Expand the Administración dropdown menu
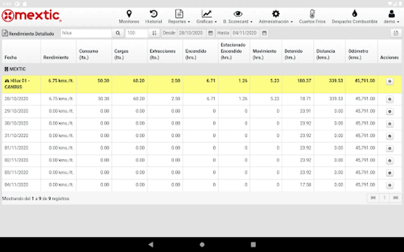Screen dimensions: 404x252 pos(276,17)
